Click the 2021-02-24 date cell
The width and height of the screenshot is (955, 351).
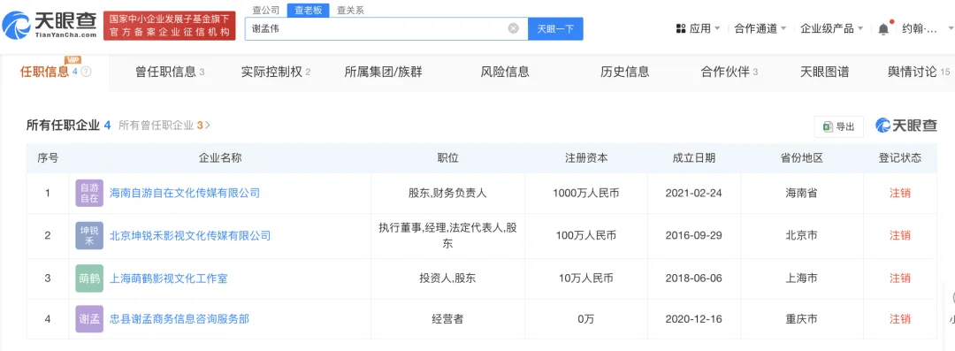point(694,193)
